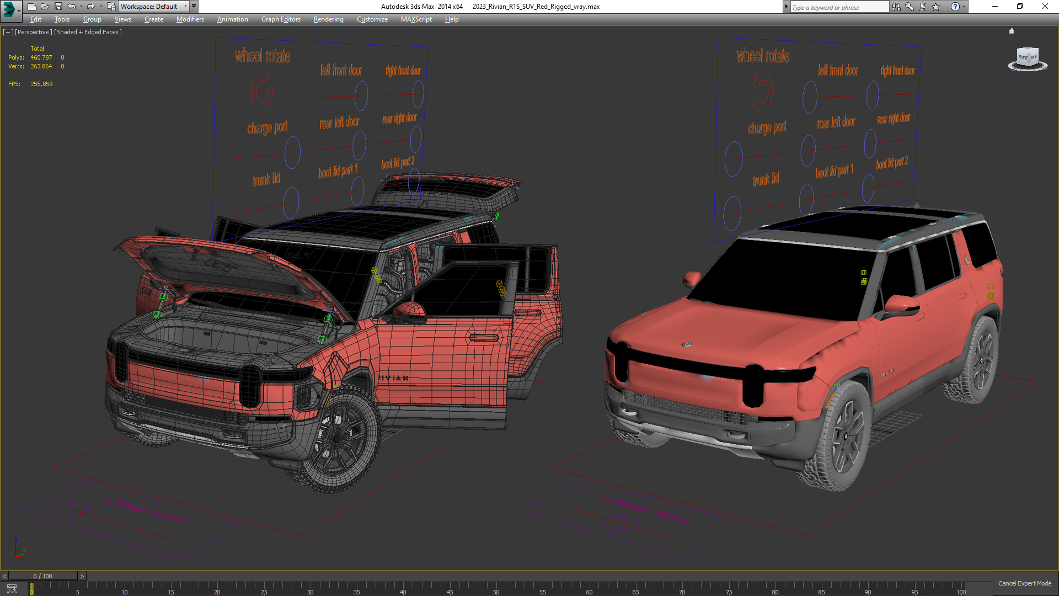Open the Customize menu
This screenshot has width=1059, height=596.
[372, 19]
